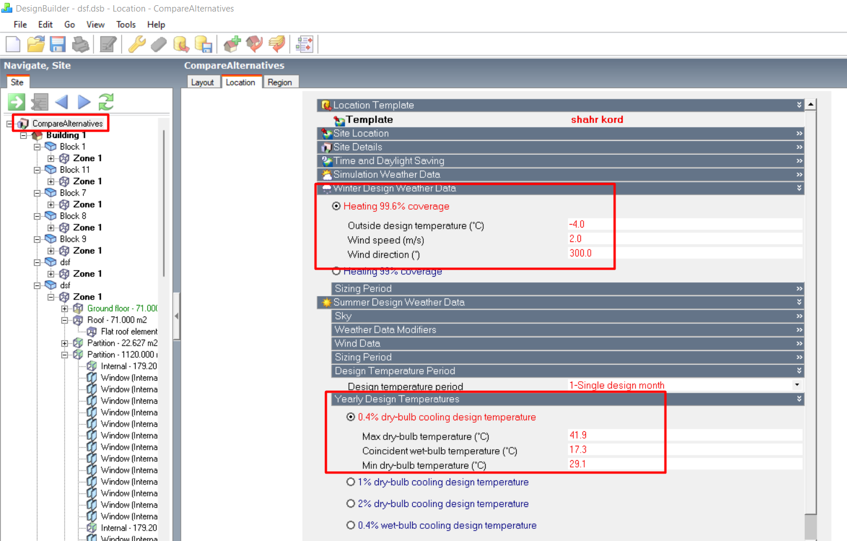
Task: Click the grey eraser toolbar icon
Action: click(x=159, y=44)
